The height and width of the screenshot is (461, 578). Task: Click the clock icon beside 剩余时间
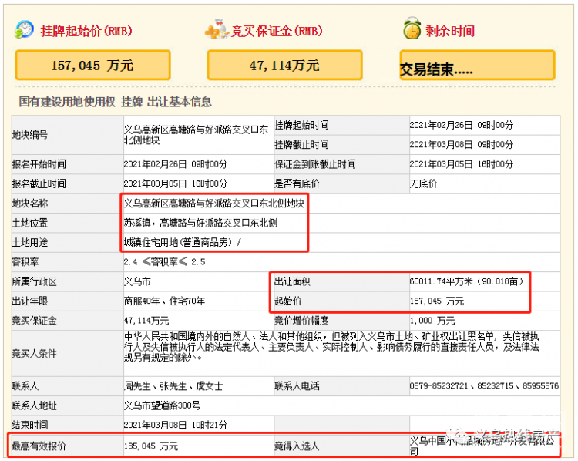point(411,30)
